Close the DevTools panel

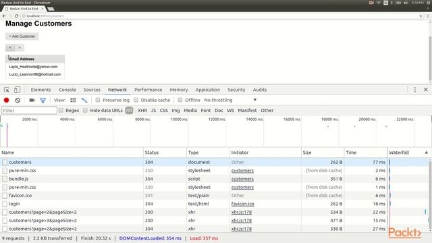(426, 90)
